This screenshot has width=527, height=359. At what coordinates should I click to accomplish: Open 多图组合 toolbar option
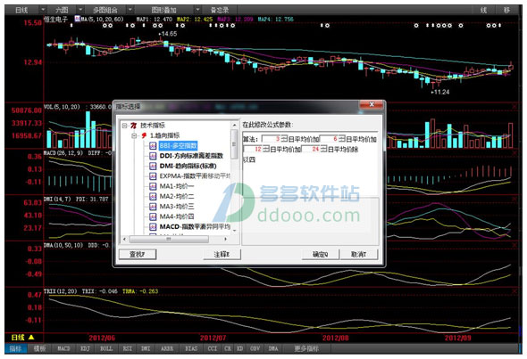pos(105,10)
